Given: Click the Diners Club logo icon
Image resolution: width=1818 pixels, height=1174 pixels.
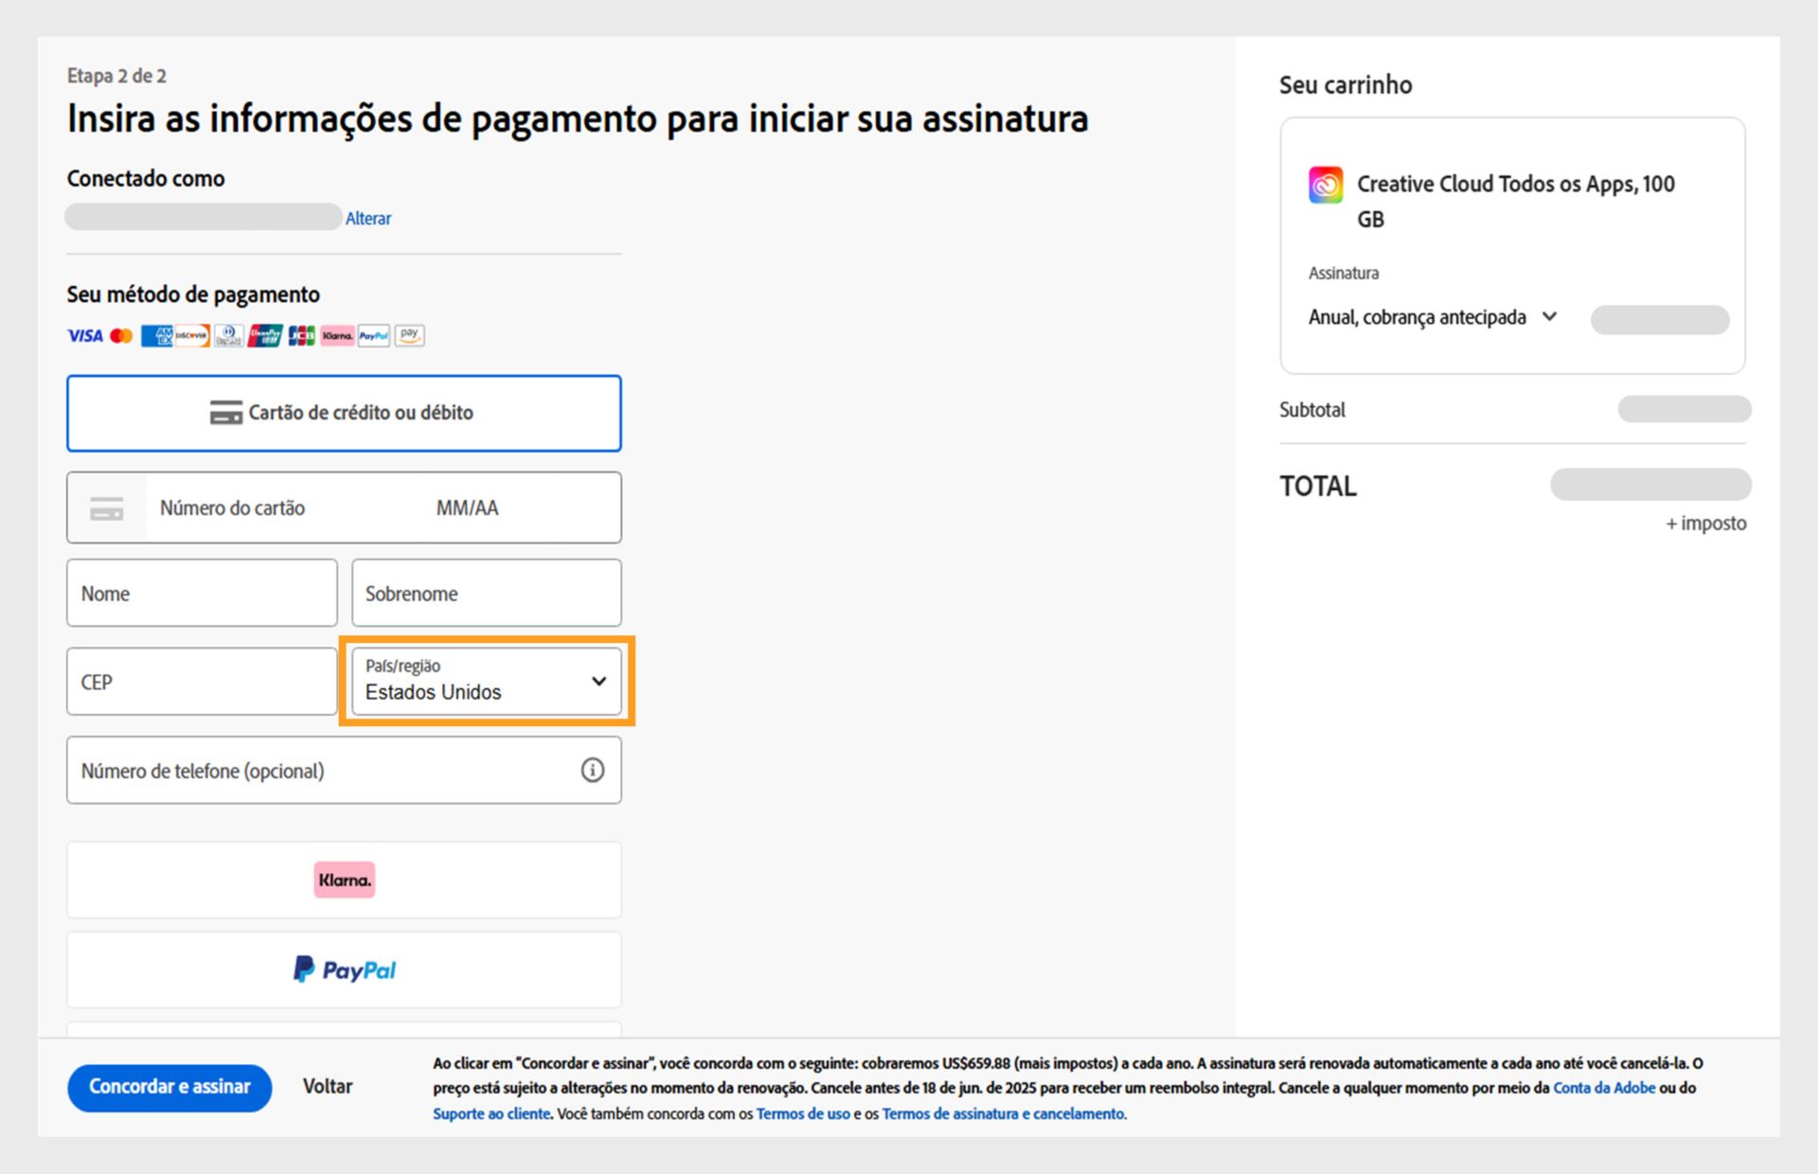Looking at the screenshot, I should (x=229, y=336).
